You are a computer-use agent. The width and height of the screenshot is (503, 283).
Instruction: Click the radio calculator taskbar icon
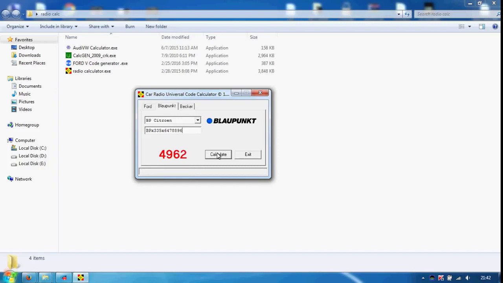81,278
